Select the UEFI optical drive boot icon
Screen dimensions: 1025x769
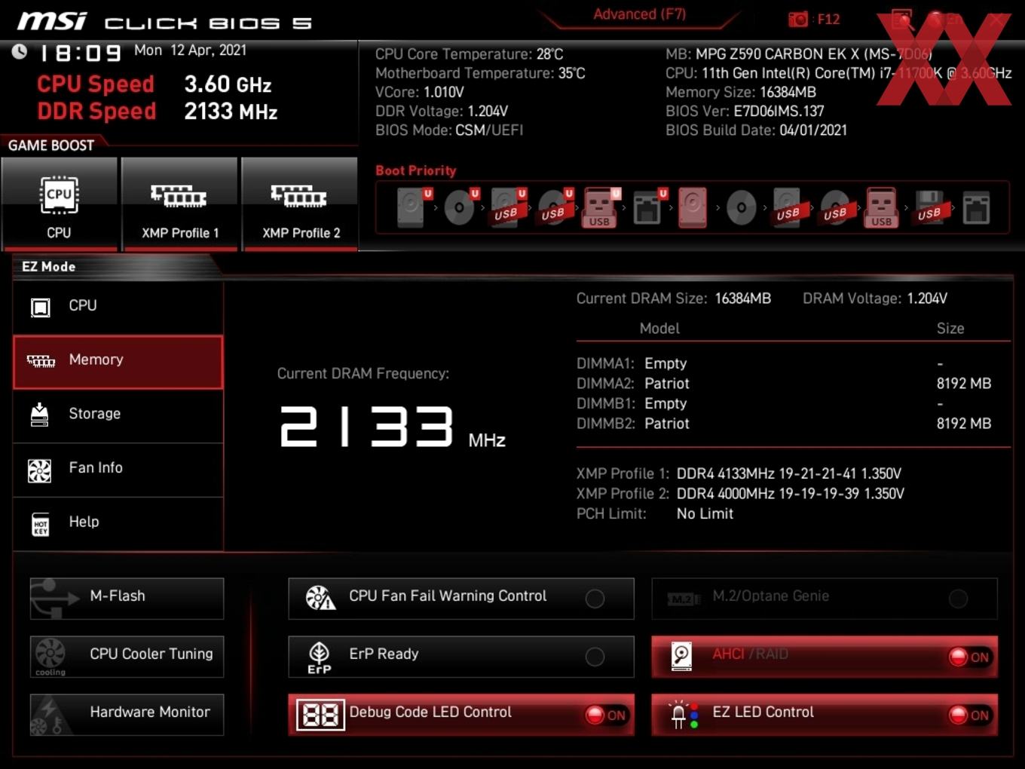(460, 207)
